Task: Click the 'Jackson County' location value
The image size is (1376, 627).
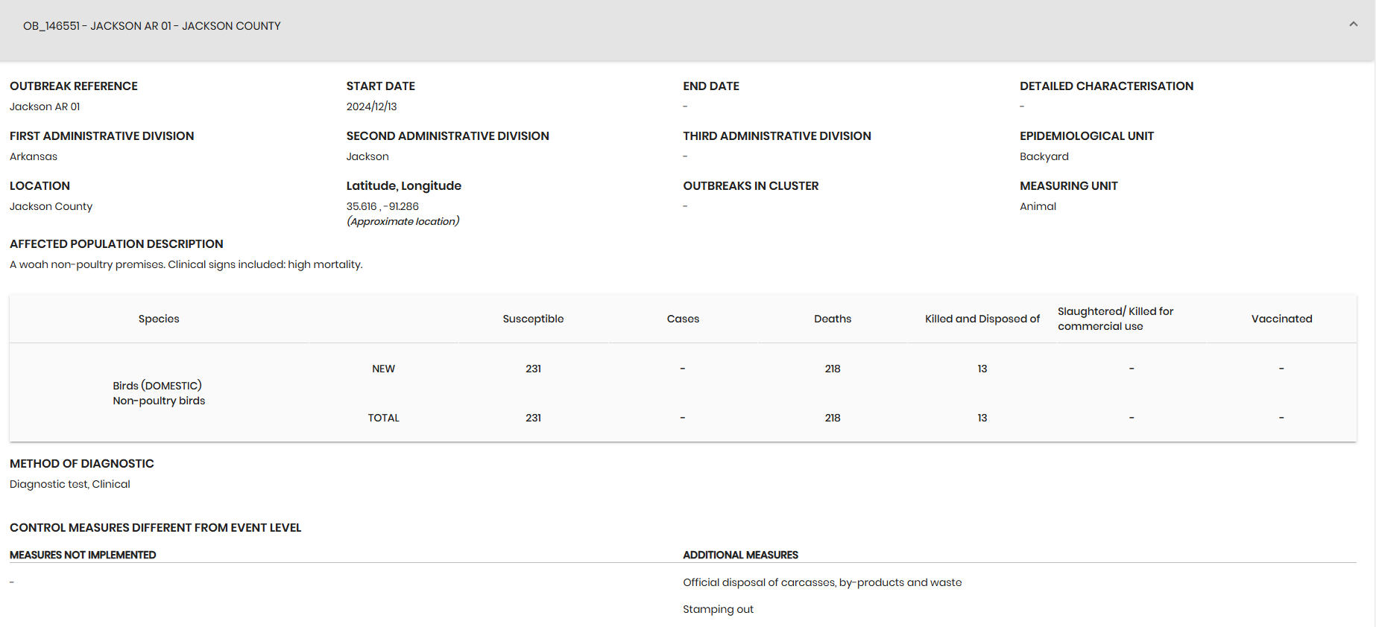Action: (51, 206)
